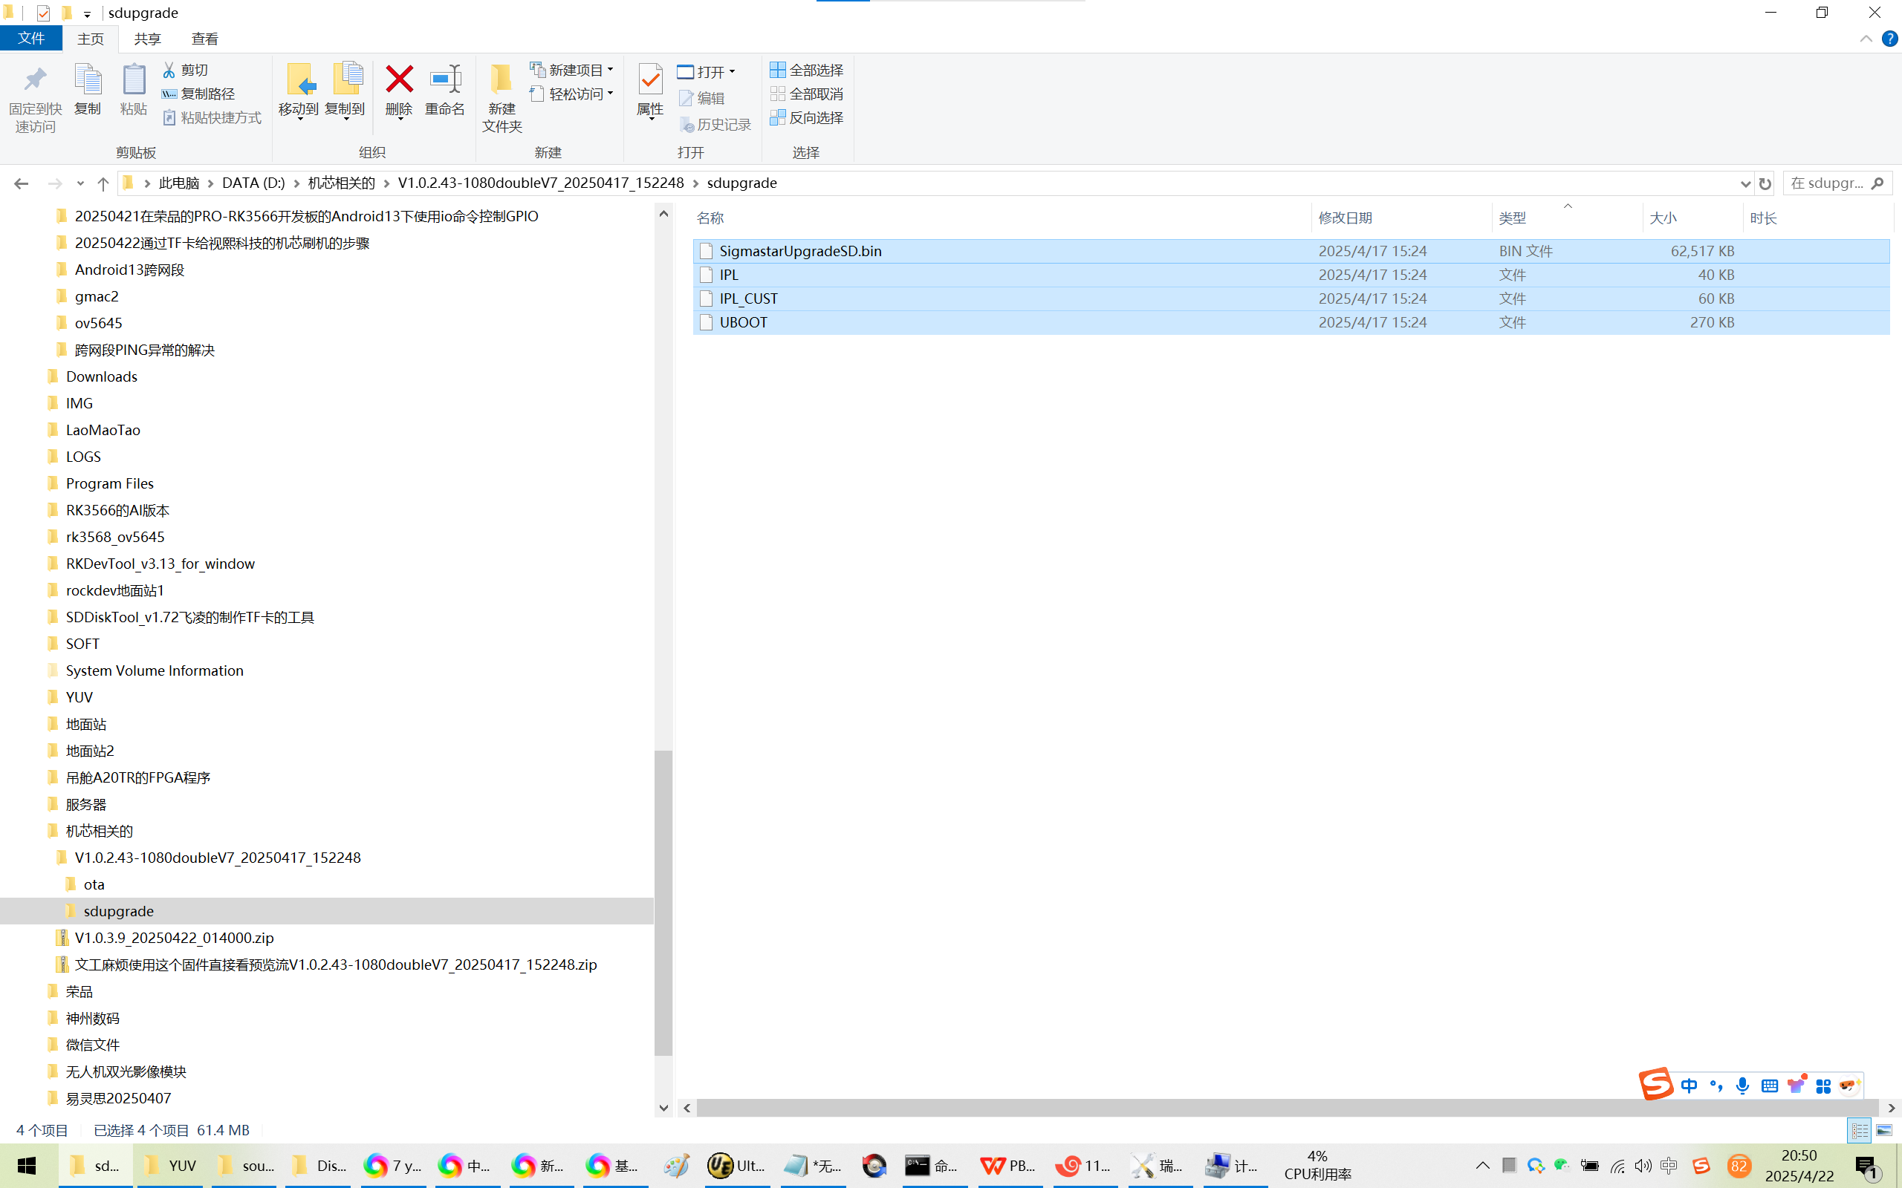The height and width of the screenshot is (1188, 1902).
Task: Open Properties (属性) checkmark icon
Action: [650, 80]
